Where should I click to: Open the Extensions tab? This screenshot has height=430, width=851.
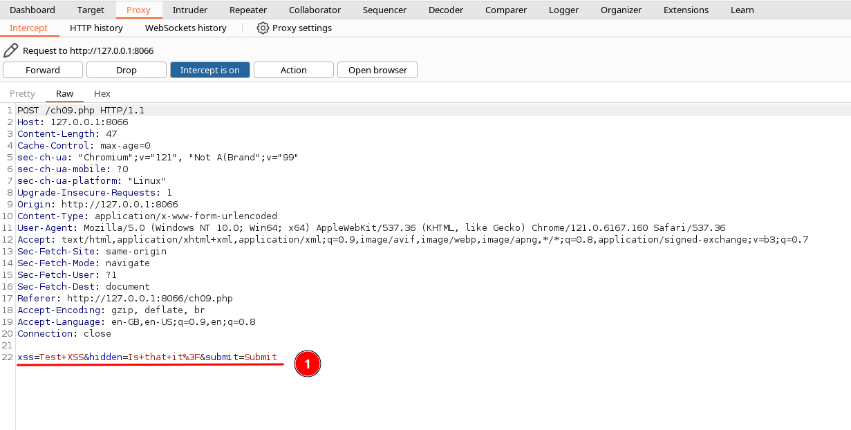(x=686, y=10)
